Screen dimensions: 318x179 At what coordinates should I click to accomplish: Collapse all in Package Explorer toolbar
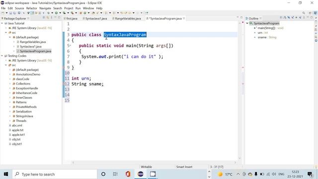(x=44, y=18)
